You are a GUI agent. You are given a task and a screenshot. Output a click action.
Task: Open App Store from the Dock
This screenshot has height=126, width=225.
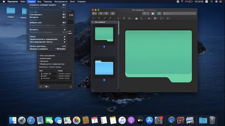[x=149, y=120]
